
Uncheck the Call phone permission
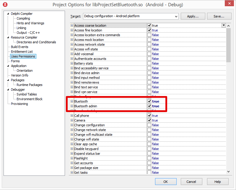point(149,116)
